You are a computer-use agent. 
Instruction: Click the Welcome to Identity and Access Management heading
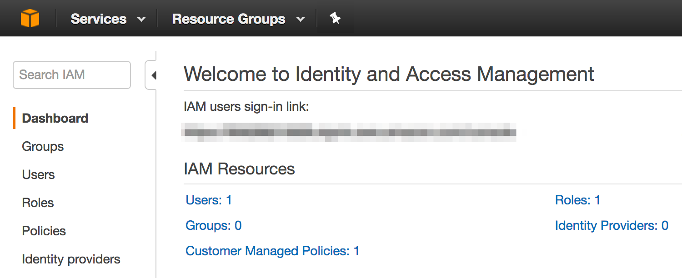click(x=389, y=74)
